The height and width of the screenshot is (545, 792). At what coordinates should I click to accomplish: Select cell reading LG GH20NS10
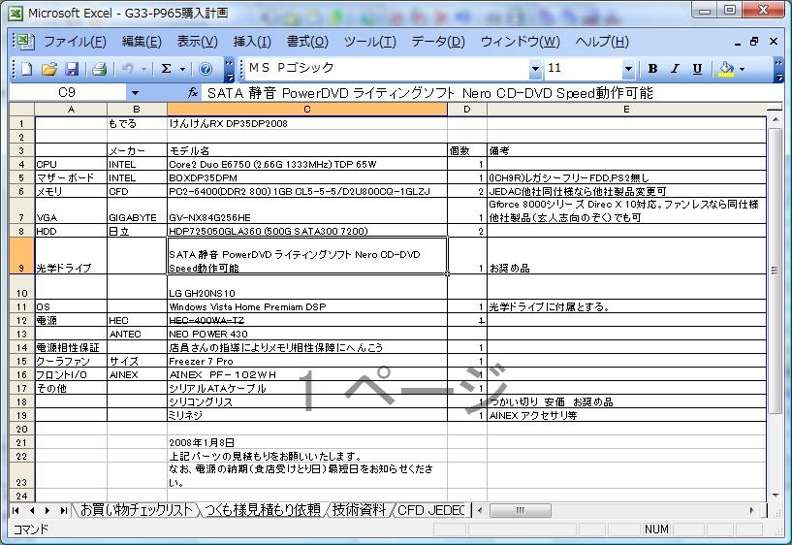pyautogui.click(x=307, y=287)
